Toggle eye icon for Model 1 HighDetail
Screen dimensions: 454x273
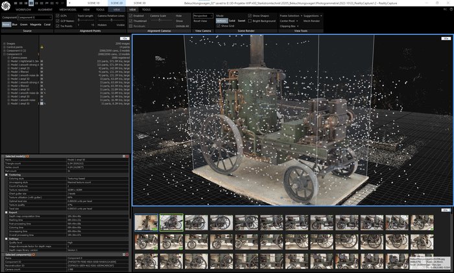click(x=42, y=61)
